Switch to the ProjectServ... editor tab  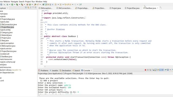click(x=99, y=8)
